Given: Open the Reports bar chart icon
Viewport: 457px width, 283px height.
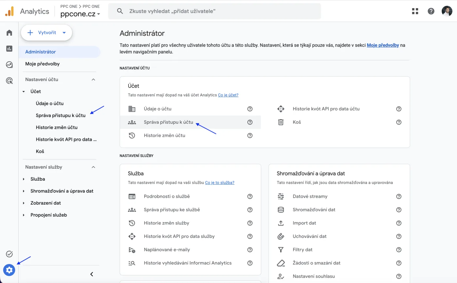Looking at the screenshot, I should pos(9,49).
